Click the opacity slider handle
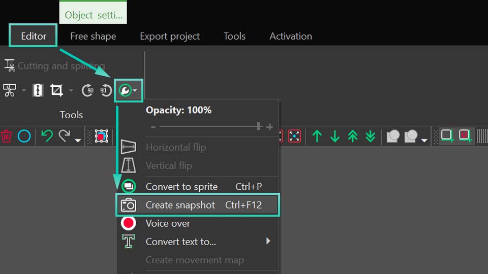The image size is (488, 274). [x=259, y=126]
